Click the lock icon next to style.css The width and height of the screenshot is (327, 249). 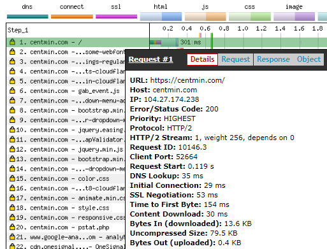coord(13,208)
